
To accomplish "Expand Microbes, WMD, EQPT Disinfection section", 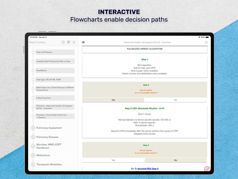I will point(49,146).
